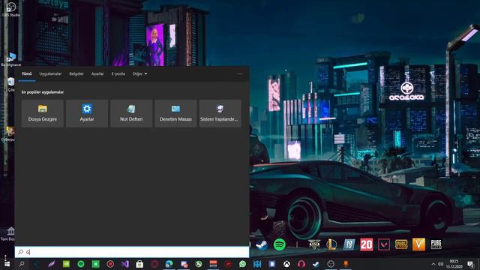480x270 pixels.
Task: Open the NVIDIA icon in the taskbar
Action: point(66,263)
